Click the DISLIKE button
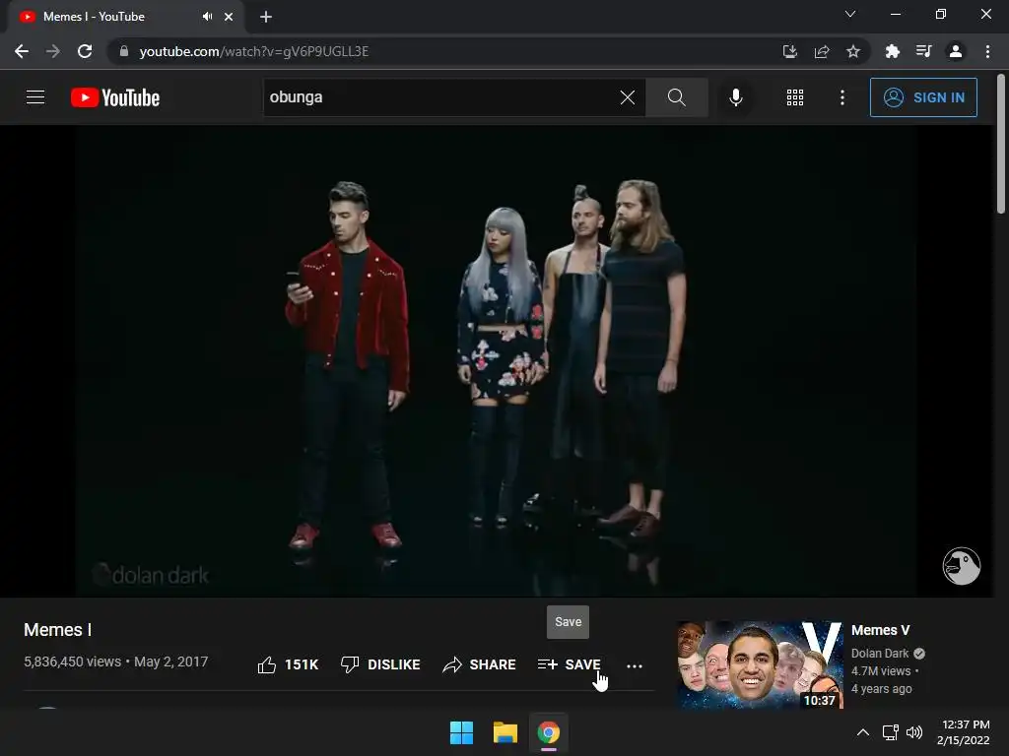Screen dimensions: 1009x756 380,664
